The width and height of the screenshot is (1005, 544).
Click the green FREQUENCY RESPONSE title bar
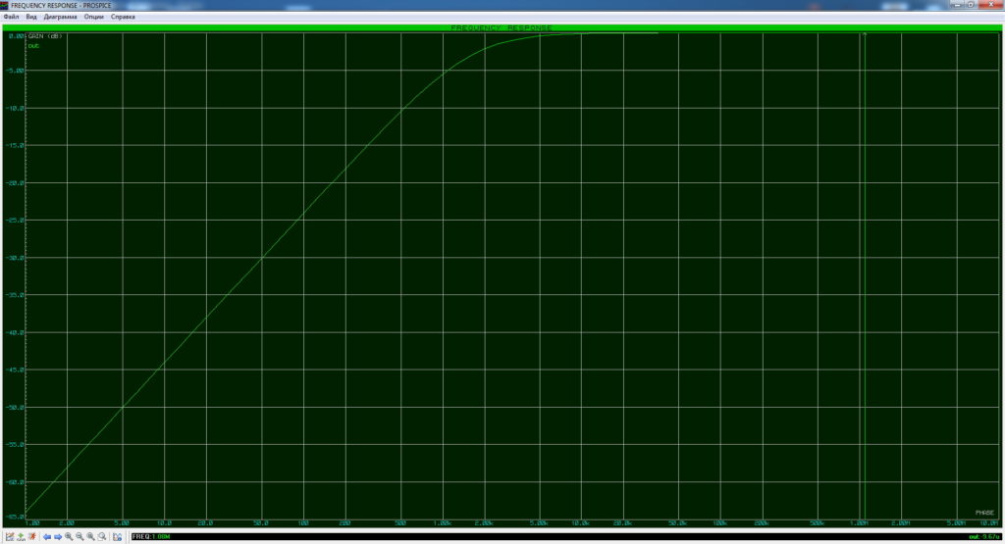pyautogui.click(x=502, y=27)
